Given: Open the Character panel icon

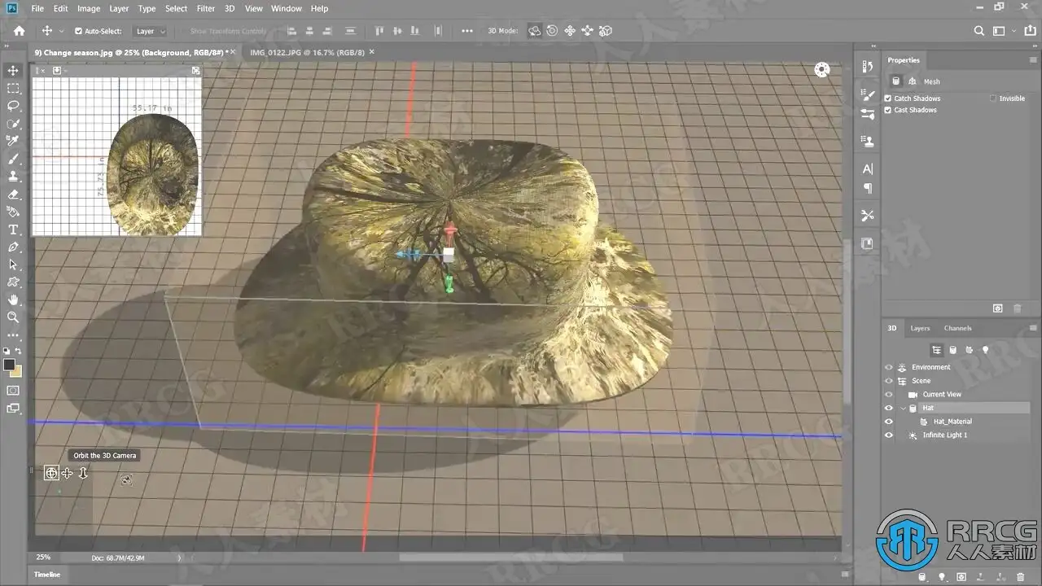Looking at the screenshot, I should [867, 168].
